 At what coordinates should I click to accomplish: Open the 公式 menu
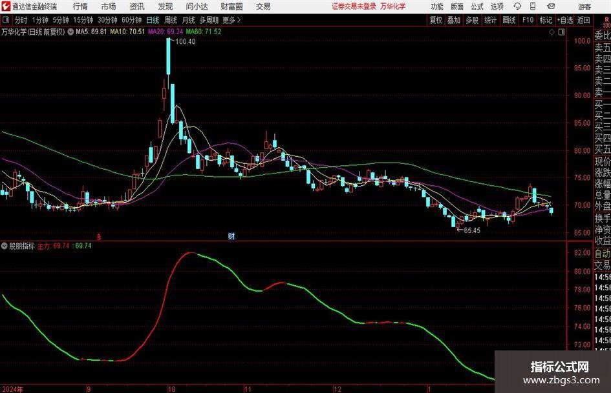[477, 6]
